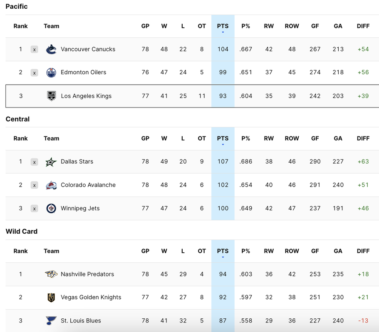379x332 pixels.
Task: Click the Nashville Predators logo
Action: tap(51, 274)
